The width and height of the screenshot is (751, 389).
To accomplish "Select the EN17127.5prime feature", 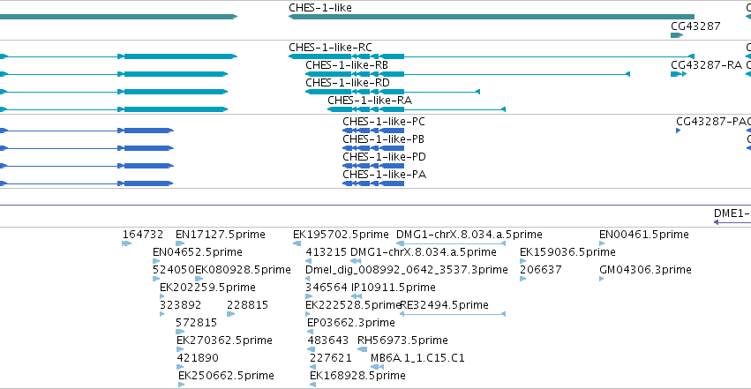I will [x=221, y=235].
